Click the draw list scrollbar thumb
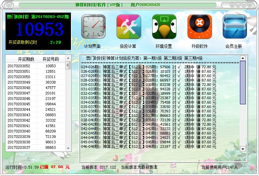Viewport: 259px width, 176px height. [68, 65]
